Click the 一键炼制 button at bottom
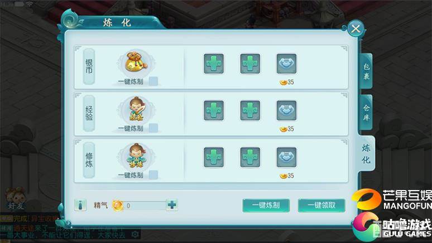The width and height of the screenshot is (432, 243). coord(266,205)
